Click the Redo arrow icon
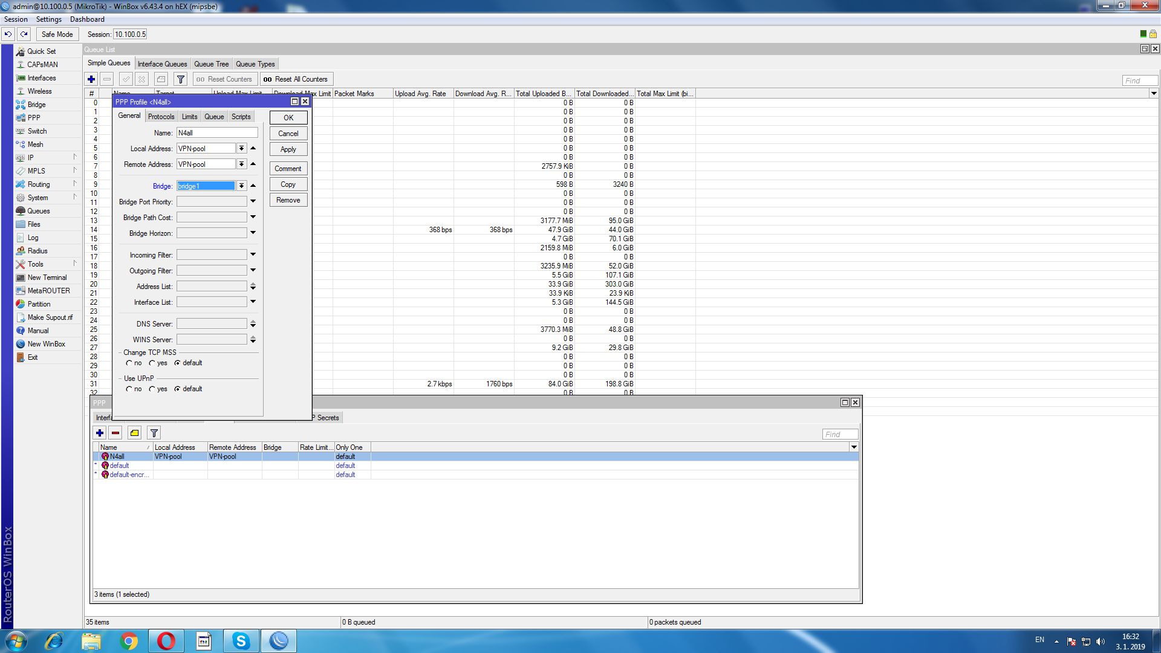 tap(24, 34)
